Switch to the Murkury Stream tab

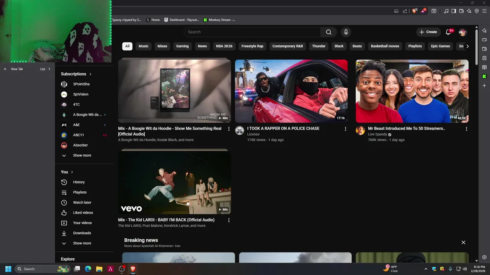(x=219, y=20)
